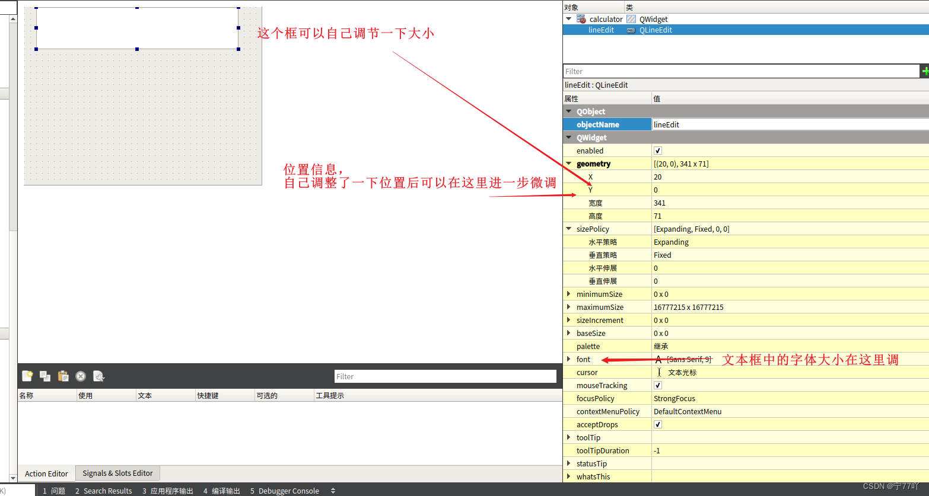Click the font letter A icon
This screenshot has height=496, width=929.
click(x=658, y=359)
